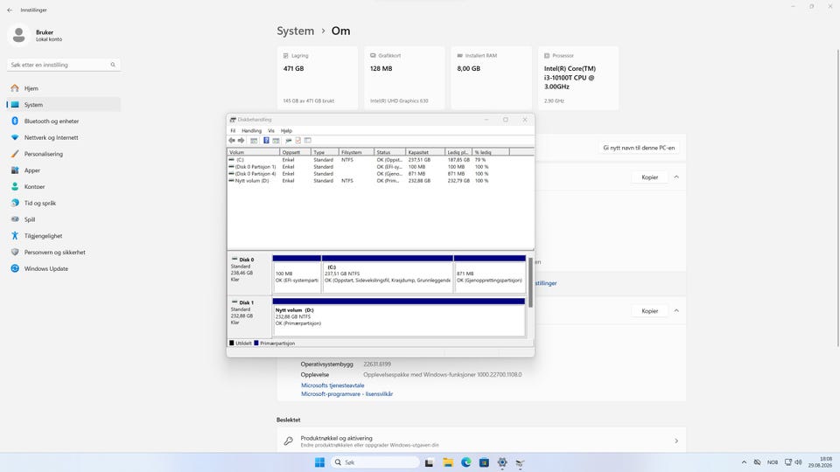Click the Back arrow in Diskbehandling toolbar
Image resolution: width=840 pixels, height=472 pixels.
click(232, 140)
